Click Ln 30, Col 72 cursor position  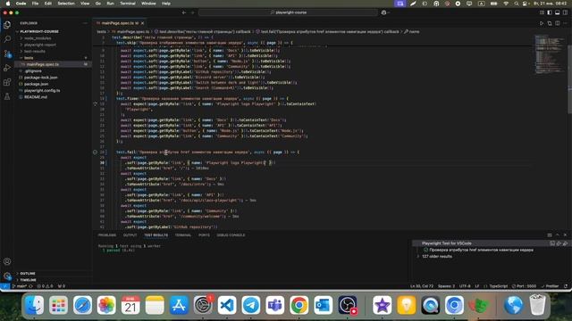point(422,286)
